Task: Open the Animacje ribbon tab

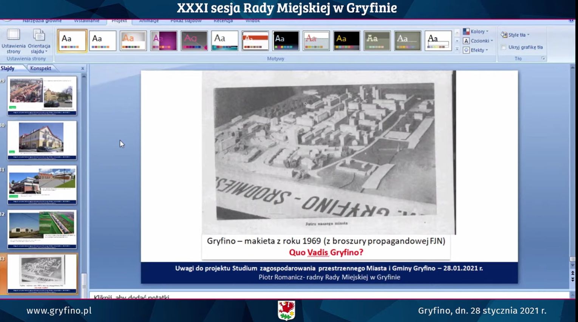Action: [149, 21]
